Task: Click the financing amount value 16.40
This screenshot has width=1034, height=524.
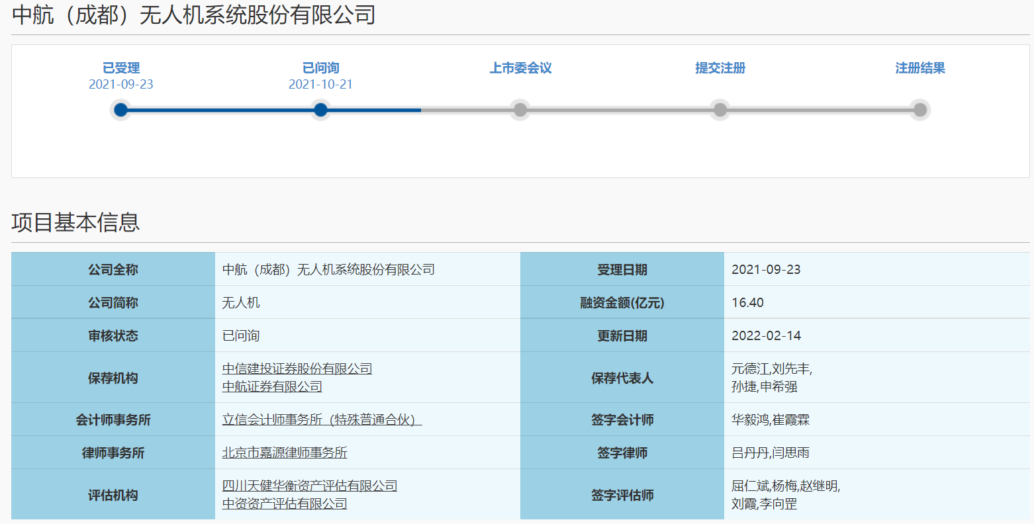Action: [x=747, y=303]
